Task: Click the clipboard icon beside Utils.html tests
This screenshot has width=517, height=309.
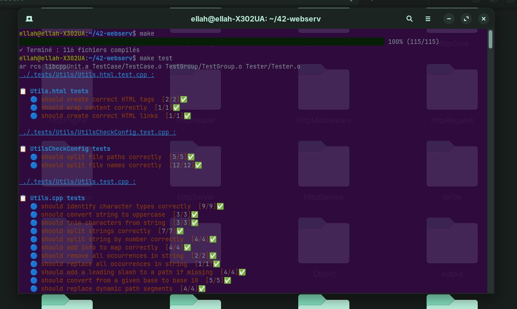Action: click(x=23, y=91)
